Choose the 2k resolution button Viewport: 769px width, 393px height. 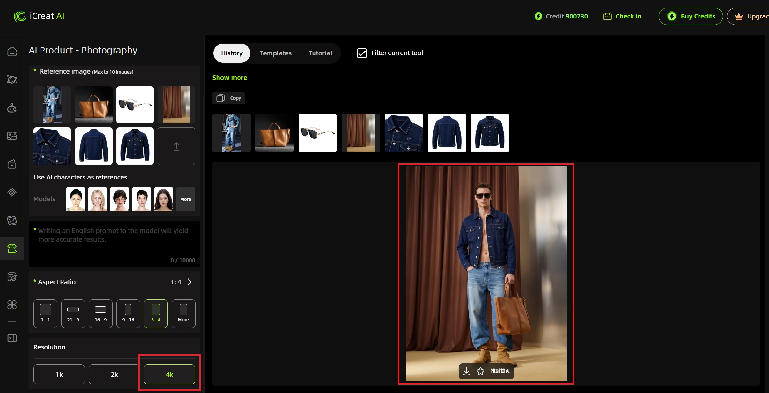[x=114, y=374]
